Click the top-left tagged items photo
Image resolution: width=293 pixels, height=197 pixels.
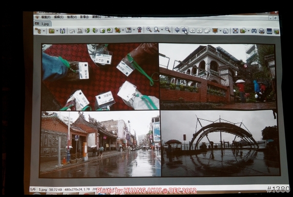point(100,77)
